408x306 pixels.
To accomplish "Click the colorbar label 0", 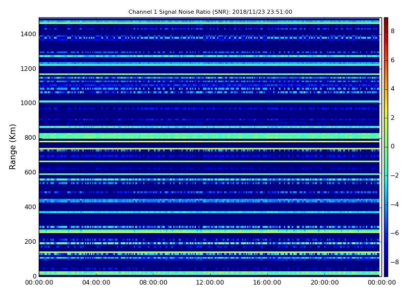I will pyautogui.click(x=393, y=146).
